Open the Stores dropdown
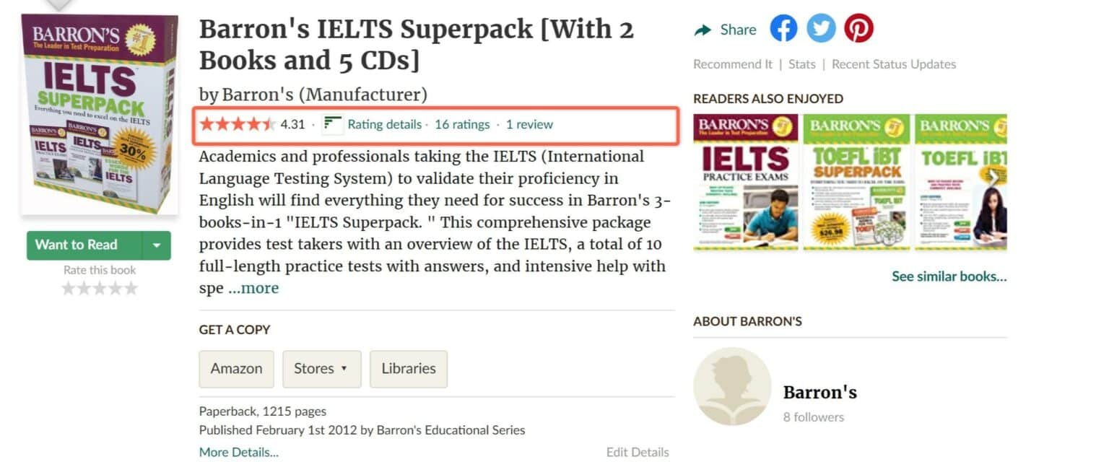 (x=321, y=369)
